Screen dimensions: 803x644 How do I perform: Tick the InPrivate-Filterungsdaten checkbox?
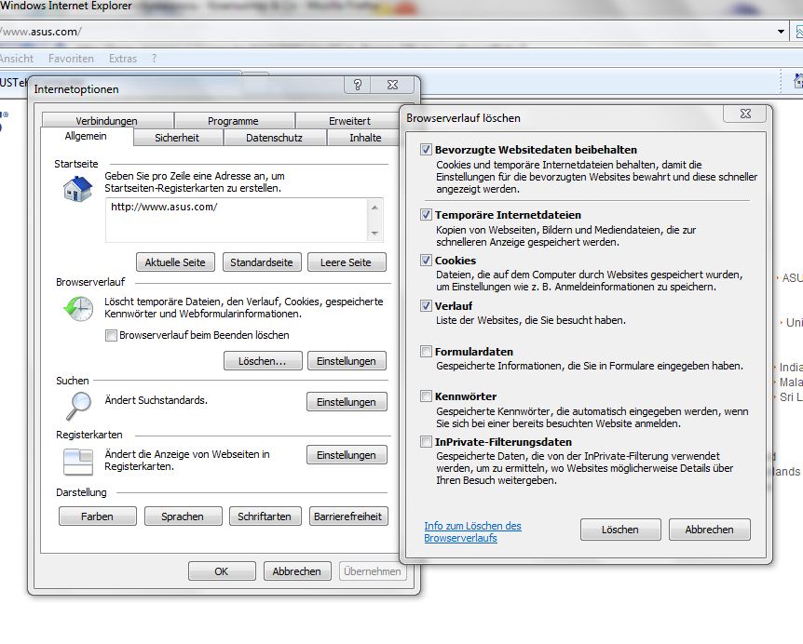(x=427, y=442)
